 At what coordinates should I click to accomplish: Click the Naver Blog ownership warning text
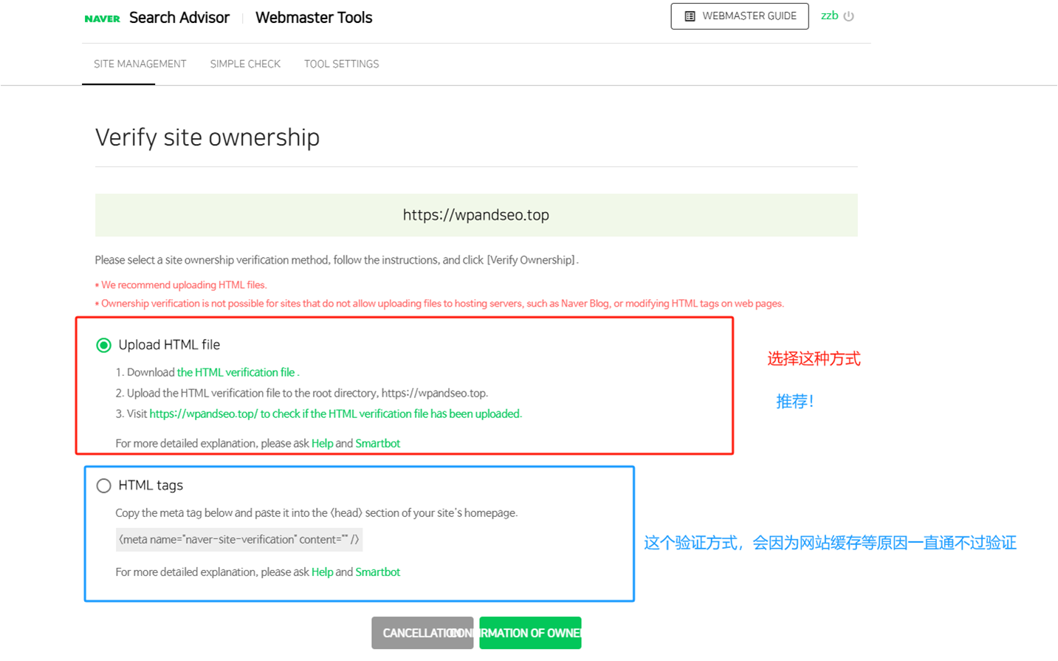tap(440, 304)
